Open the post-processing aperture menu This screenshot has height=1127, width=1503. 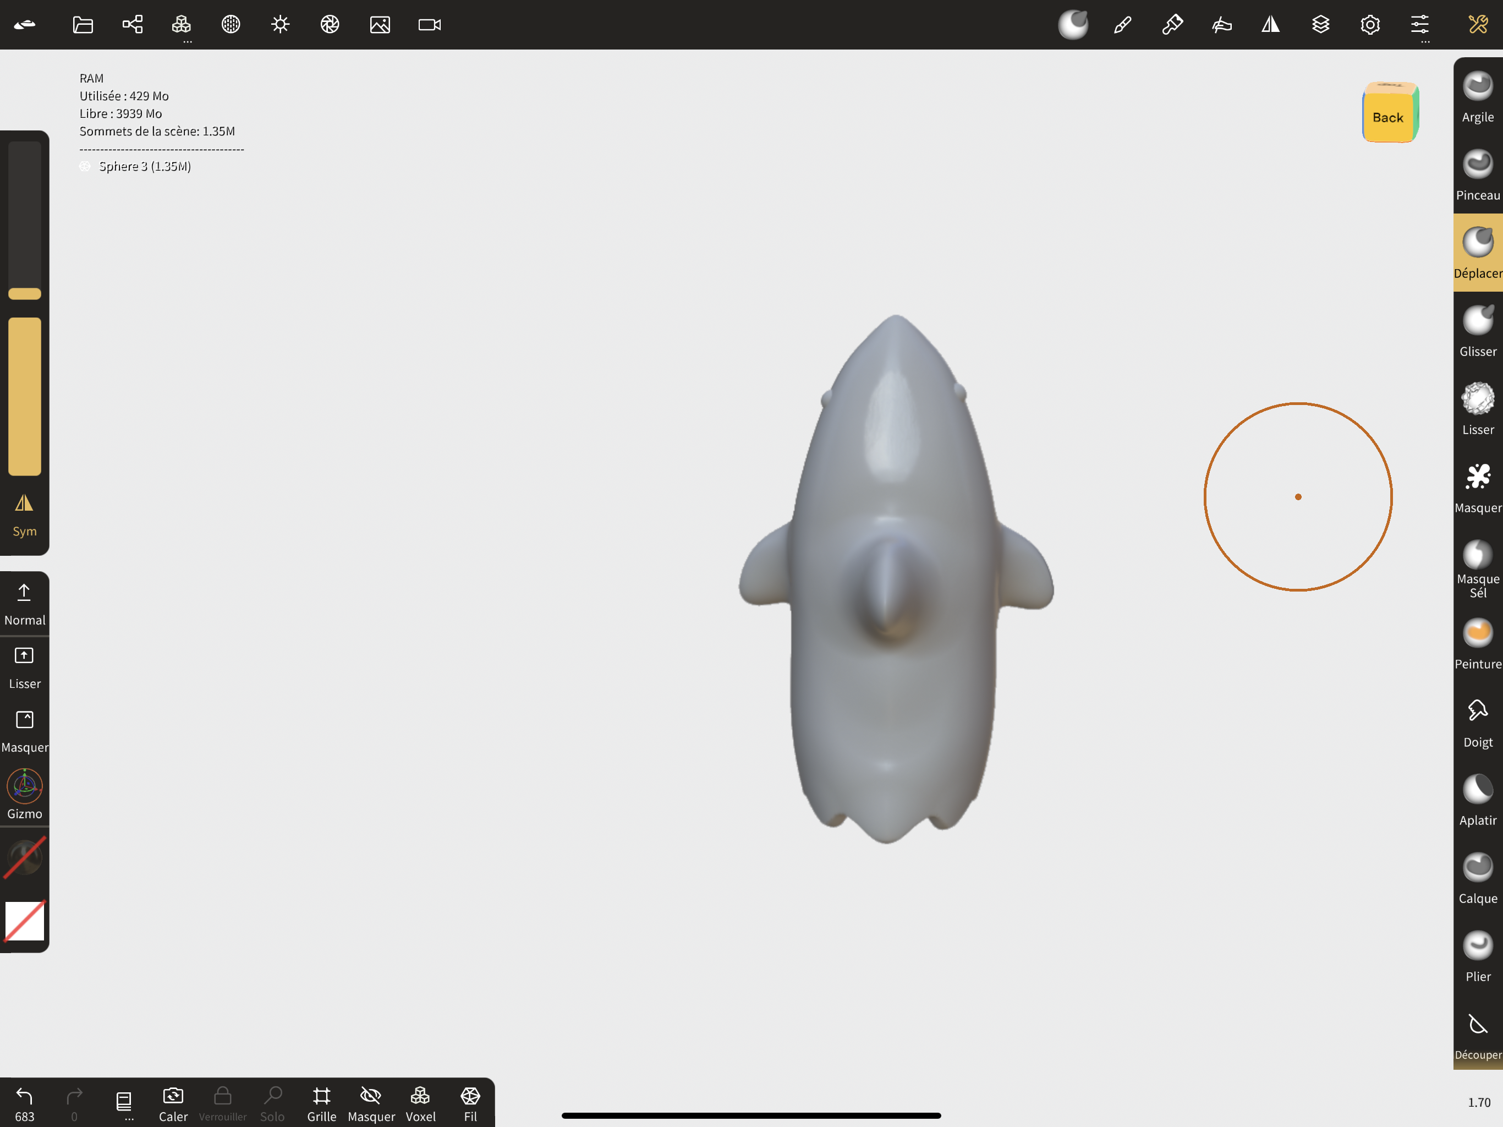click(330, 25)
